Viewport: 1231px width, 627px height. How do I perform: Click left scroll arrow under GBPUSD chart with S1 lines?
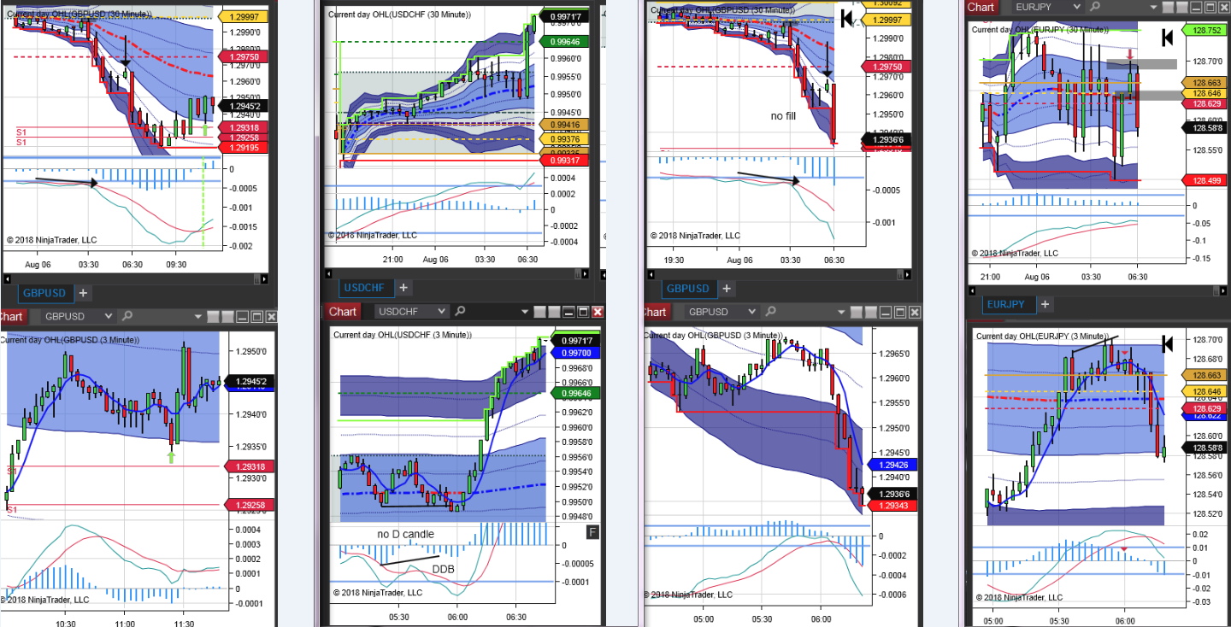8,278
